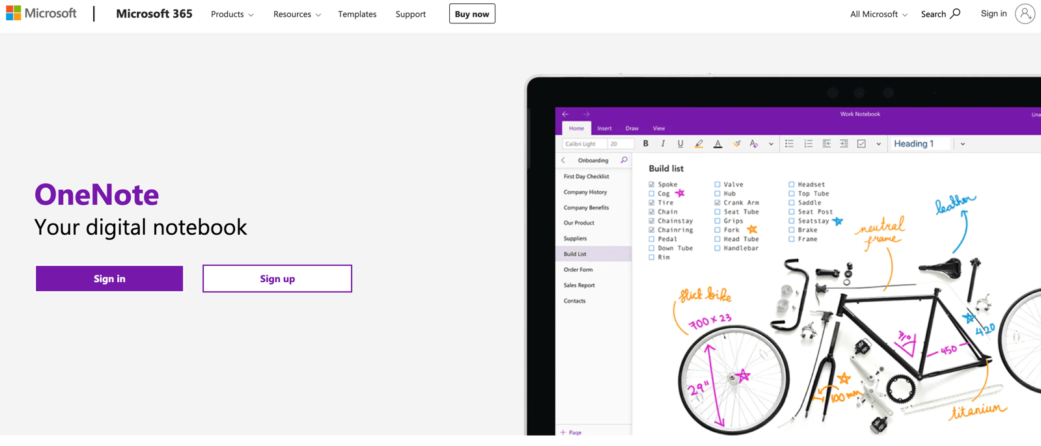Toggle Bold in the OneNote ribbon
1041x446 pixels.
[x=646, y=144]
